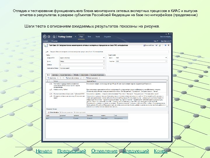Select the Tested User Stories tab
Viewport: 210px width, 158px height.
coord(66,75)
